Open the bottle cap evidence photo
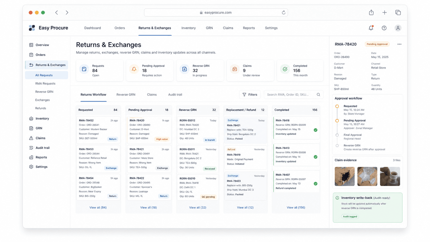430x242 pixels. [x=390, y=176]
